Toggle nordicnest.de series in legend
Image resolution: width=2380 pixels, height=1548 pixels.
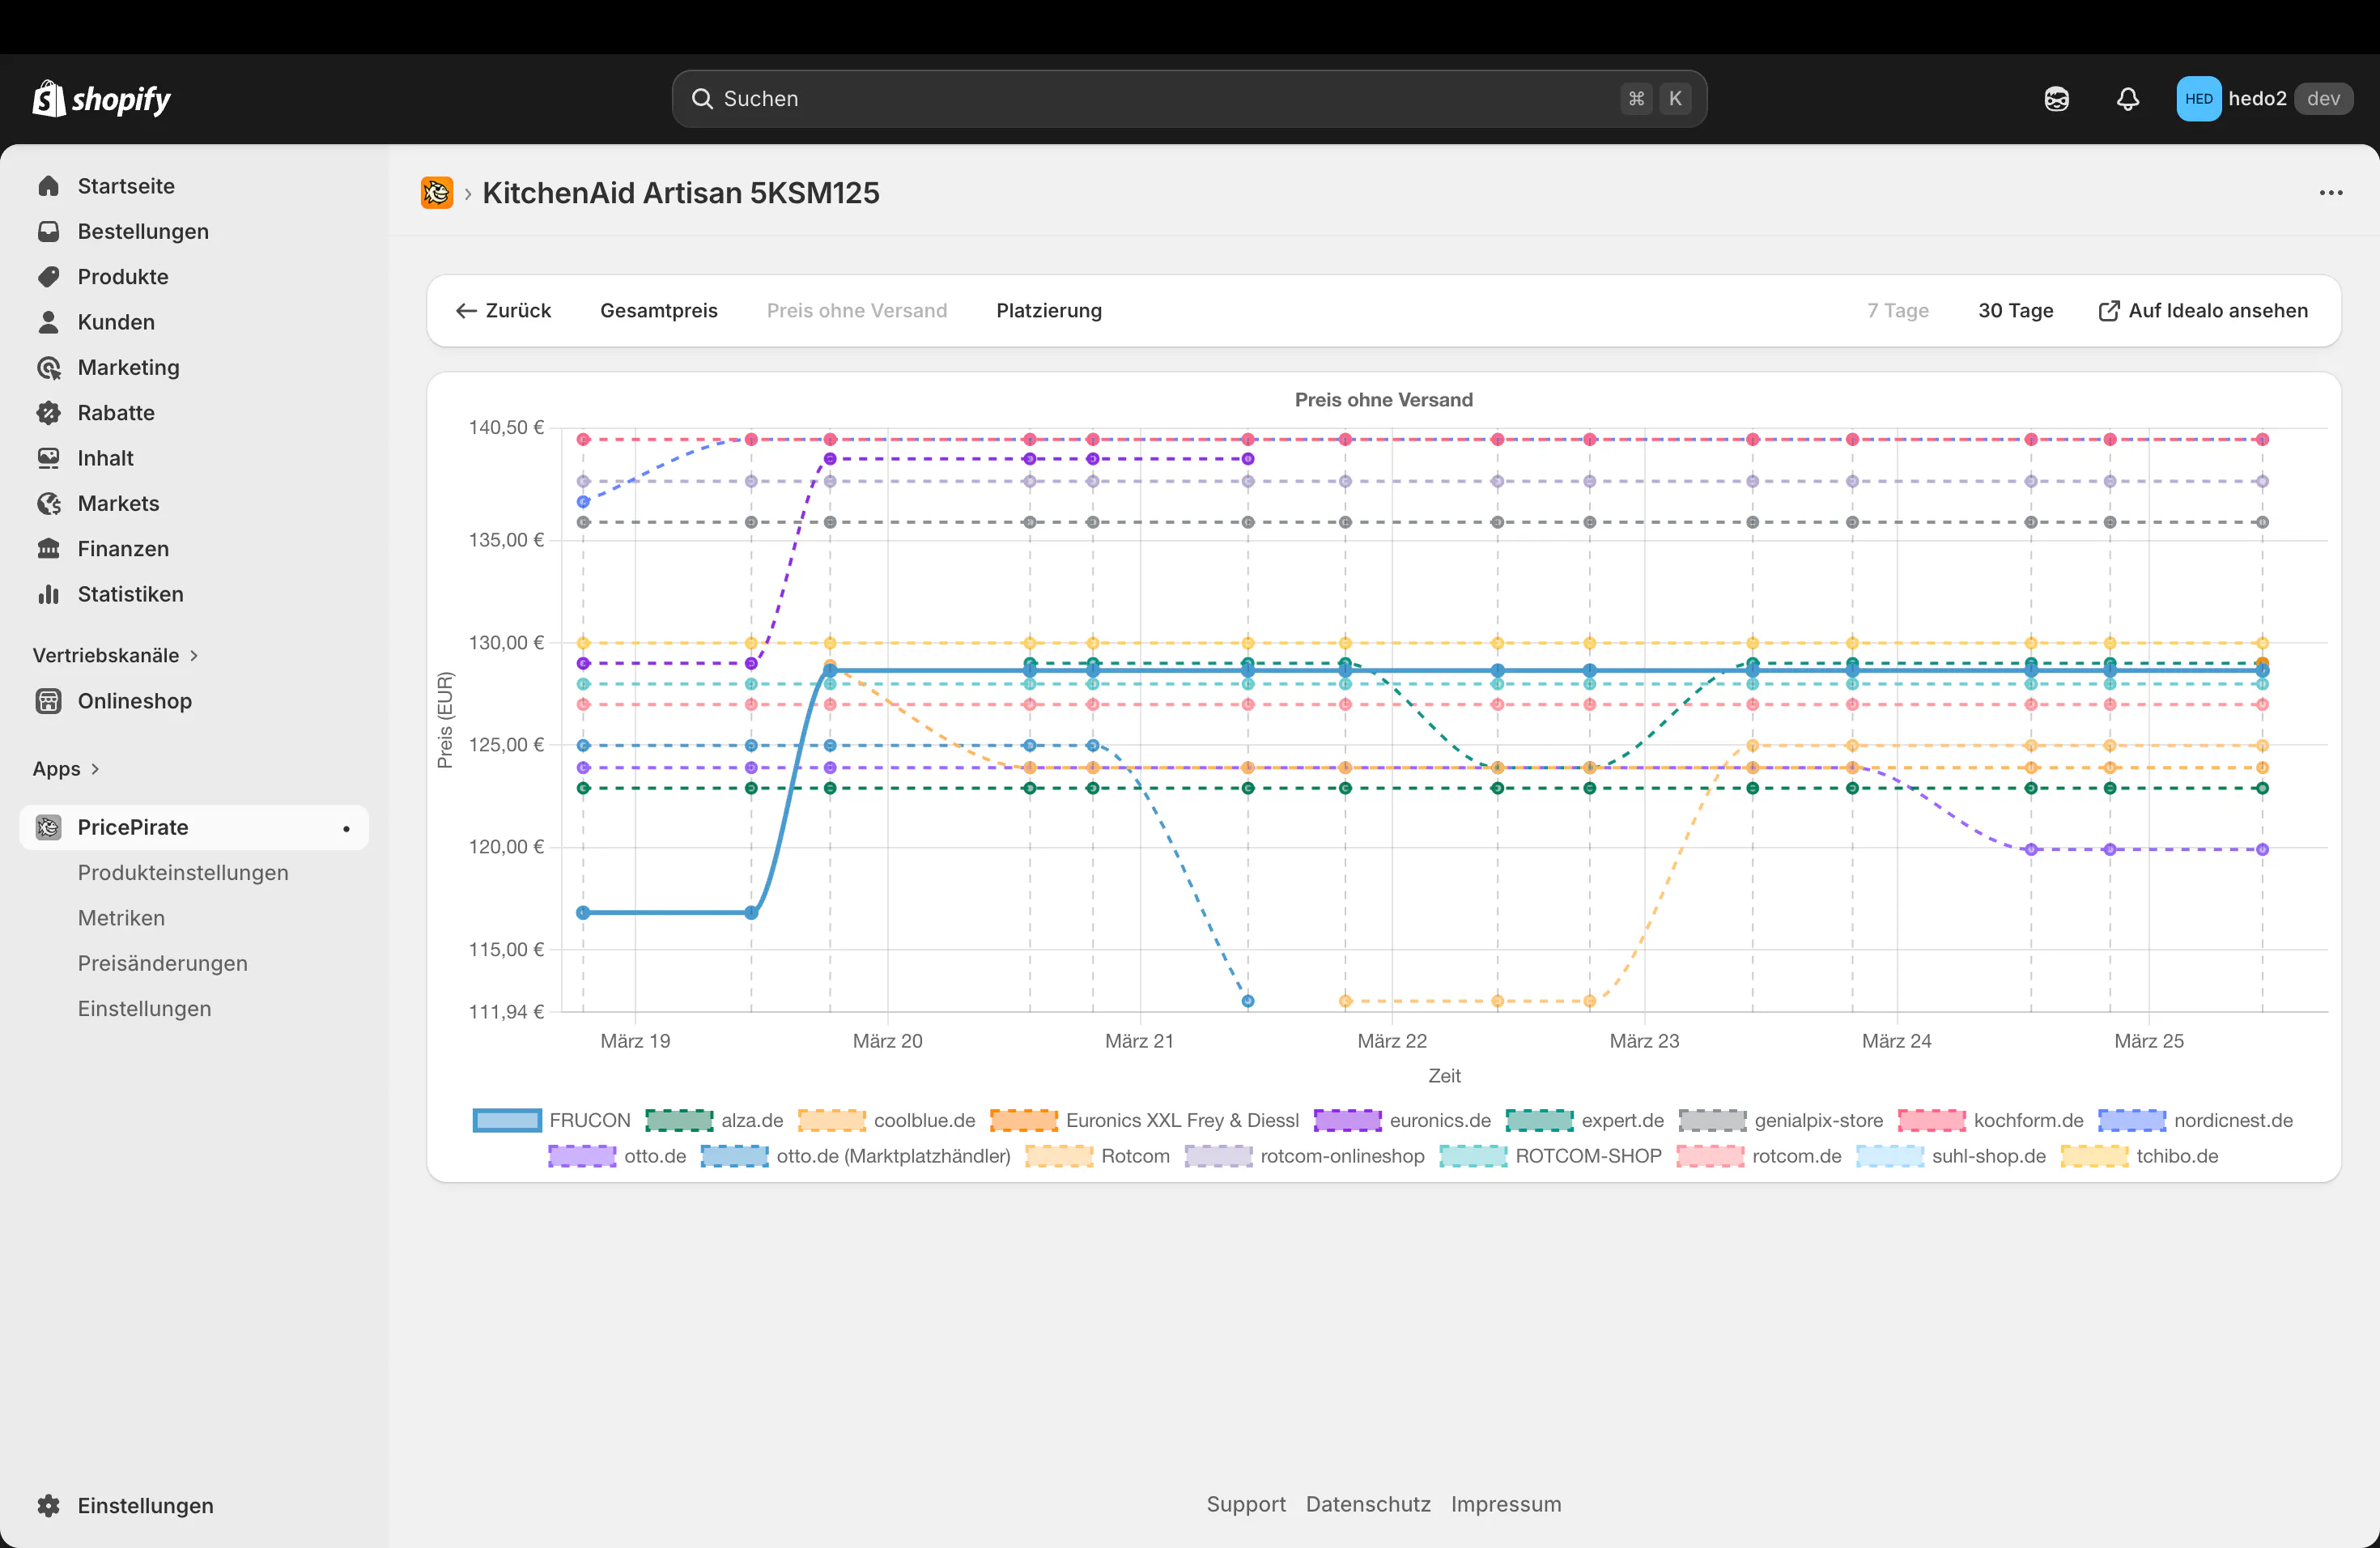2196,1120
